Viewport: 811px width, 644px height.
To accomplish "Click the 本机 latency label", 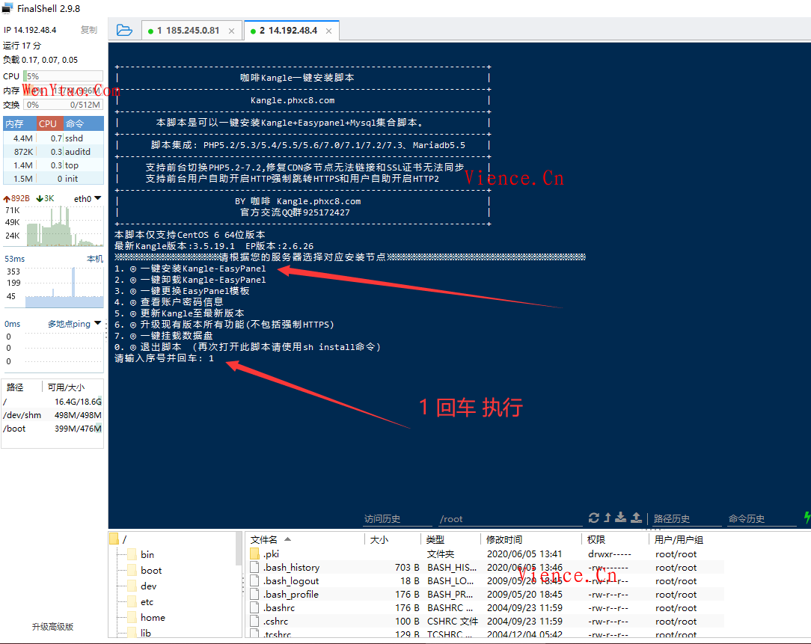I will [x=95, y=259].
